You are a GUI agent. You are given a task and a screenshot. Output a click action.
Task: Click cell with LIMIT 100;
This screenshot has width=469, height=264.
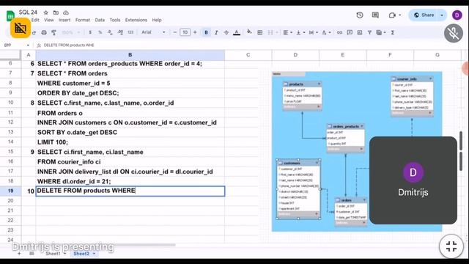click(130, 142)
